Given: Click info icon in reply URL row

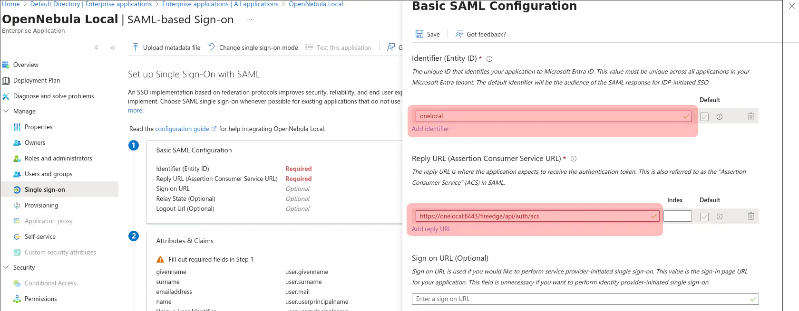Looking at the screenshot, I should click(720, 217).
